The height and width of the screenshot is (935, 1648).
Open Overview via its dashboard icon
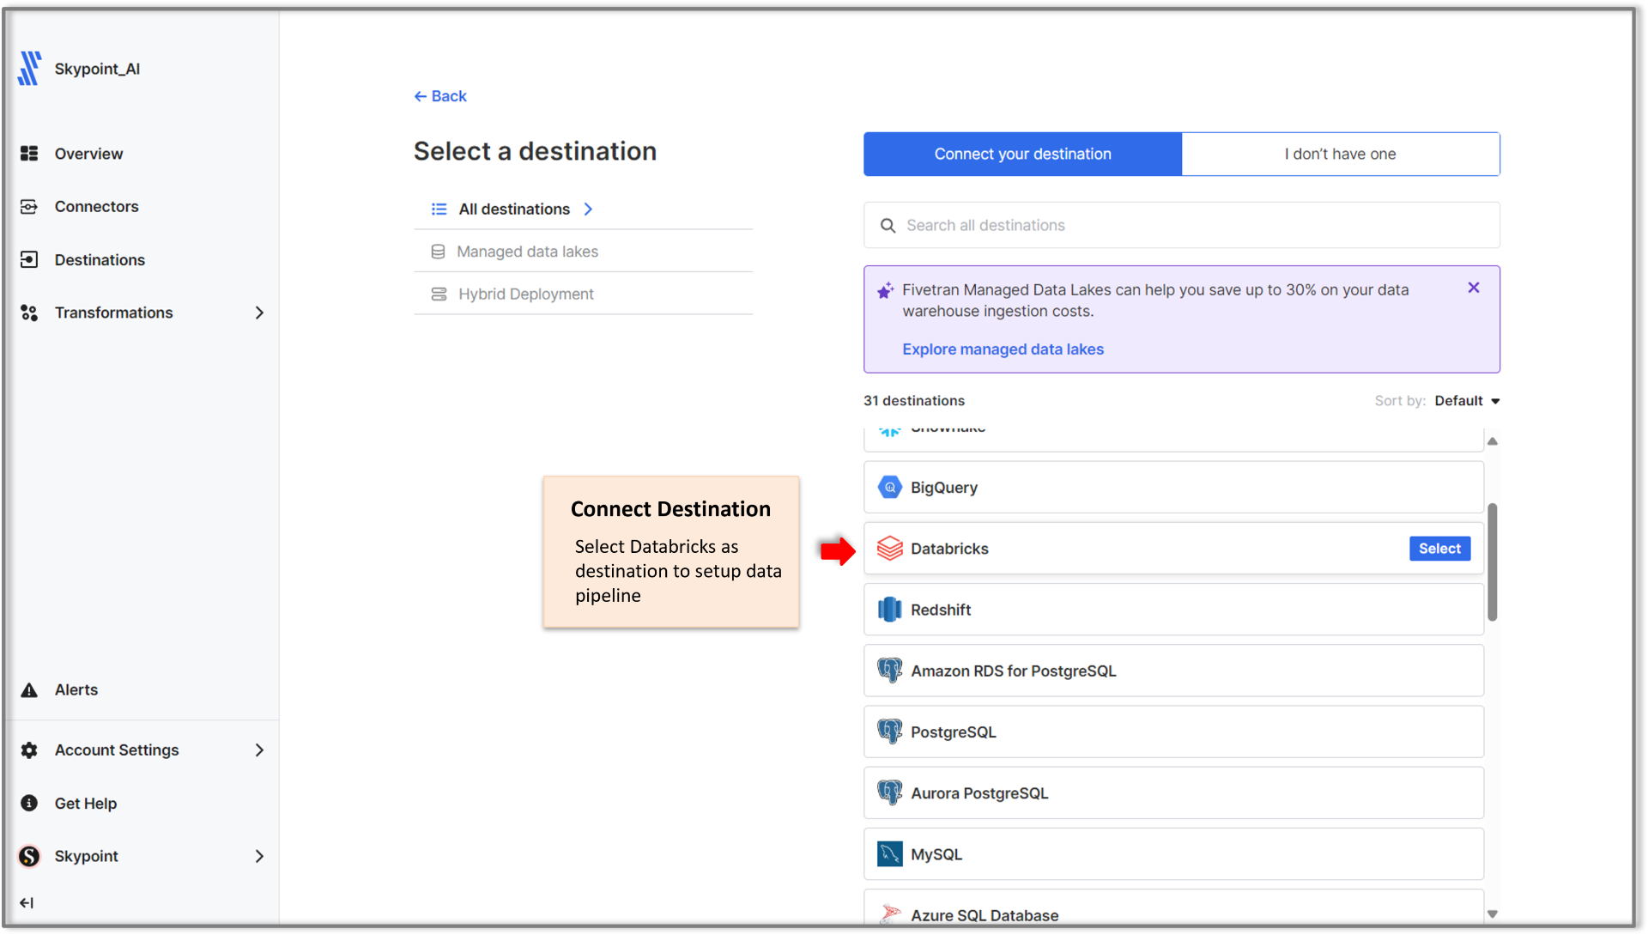click(29, 154)
